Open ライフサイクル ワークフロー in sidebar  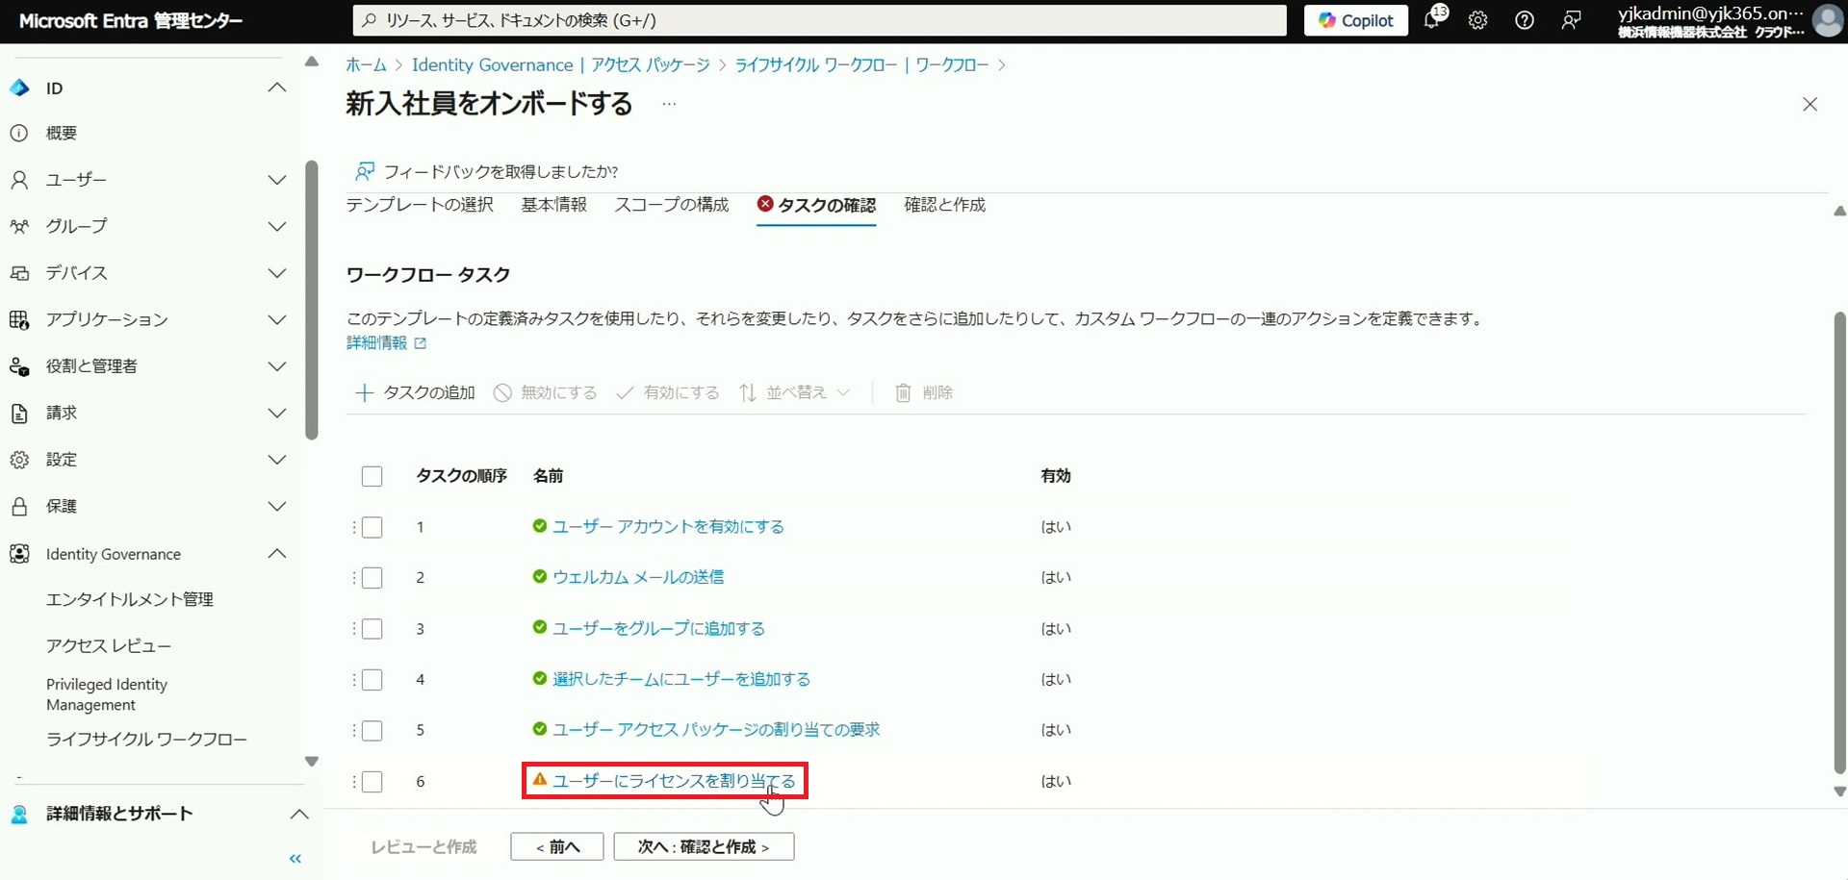(x=146, y=740)
